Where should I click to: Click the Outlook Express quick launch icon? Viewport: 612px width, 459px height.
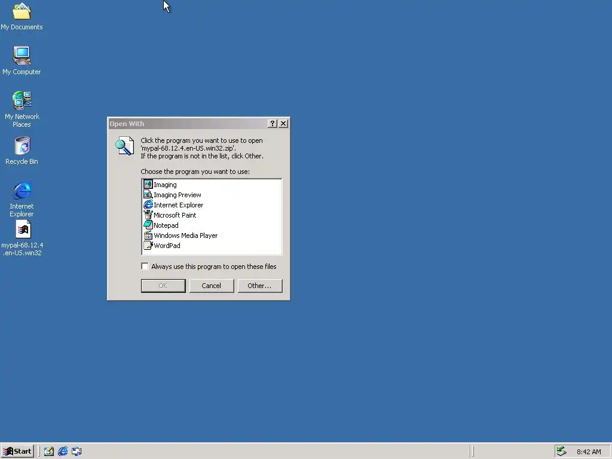click(76, 451)
